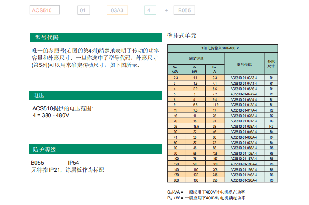309x205 pixels.
Task: Click R5 frame size cell
Action: coord(271,148)
